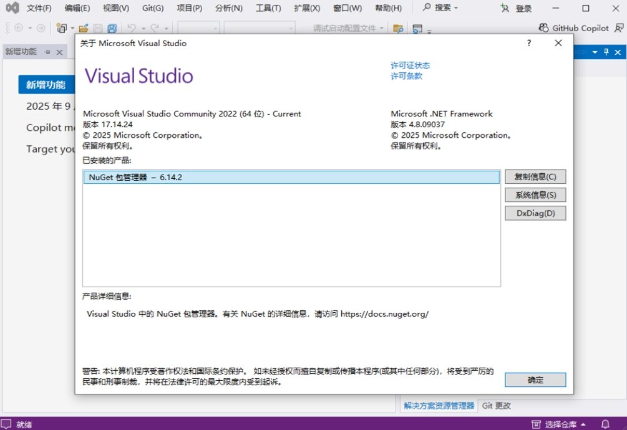Screen dimensions: 627x430
Task: Click the 复制信息(C) button
Action: (535, 176)
